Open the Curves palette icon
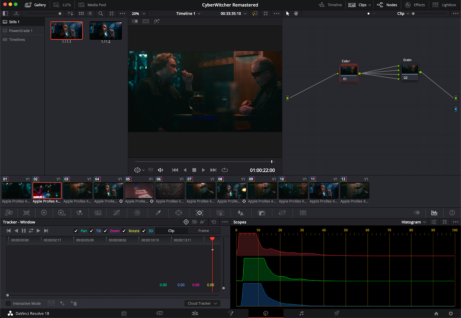This screenshot has height=318, width=461. click(x=117, y=213)
